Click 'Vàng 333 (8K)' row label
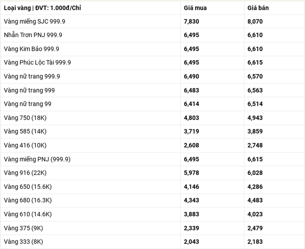Image resolution: width=305 pixels, height=249 pixels. click(x=23, y=242)
